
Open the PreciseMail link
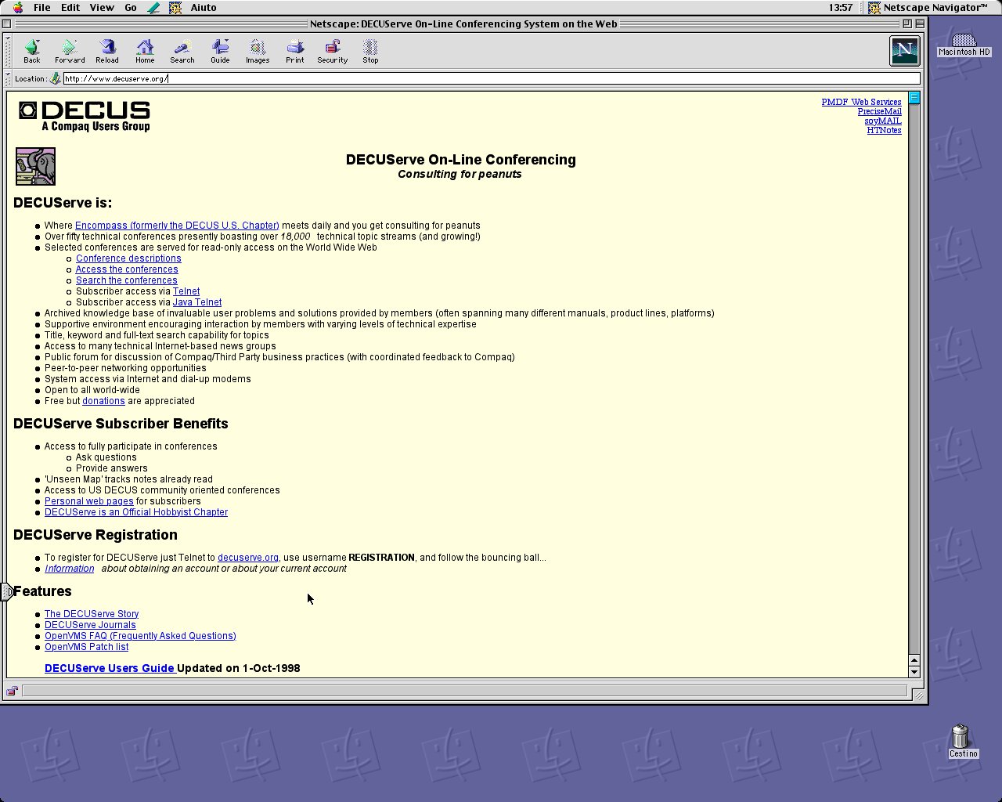tap(879, 111)
